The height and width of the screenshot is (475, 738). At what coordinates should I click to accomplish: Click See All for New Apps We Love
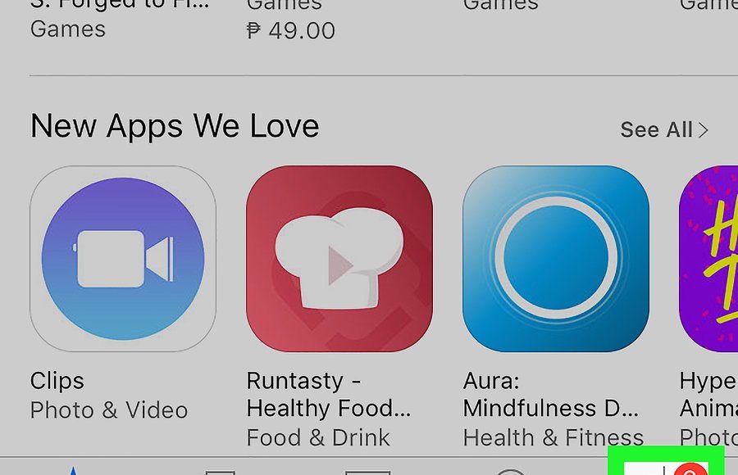click(x=657, y=129)
